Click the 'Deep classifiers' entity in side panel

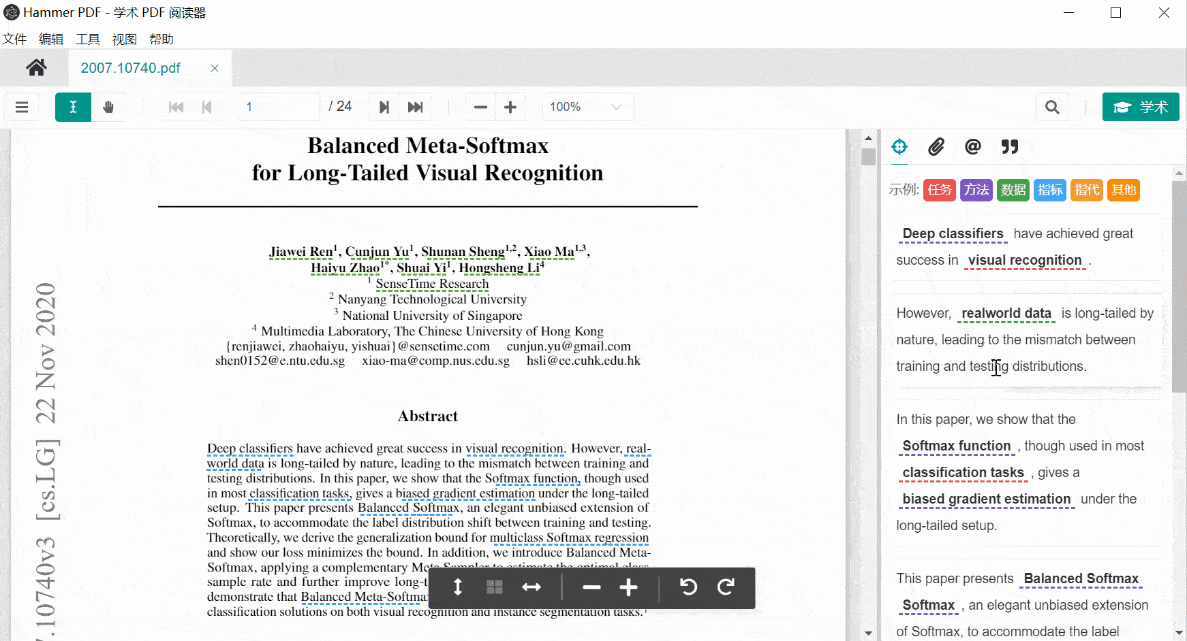[953, 233]
